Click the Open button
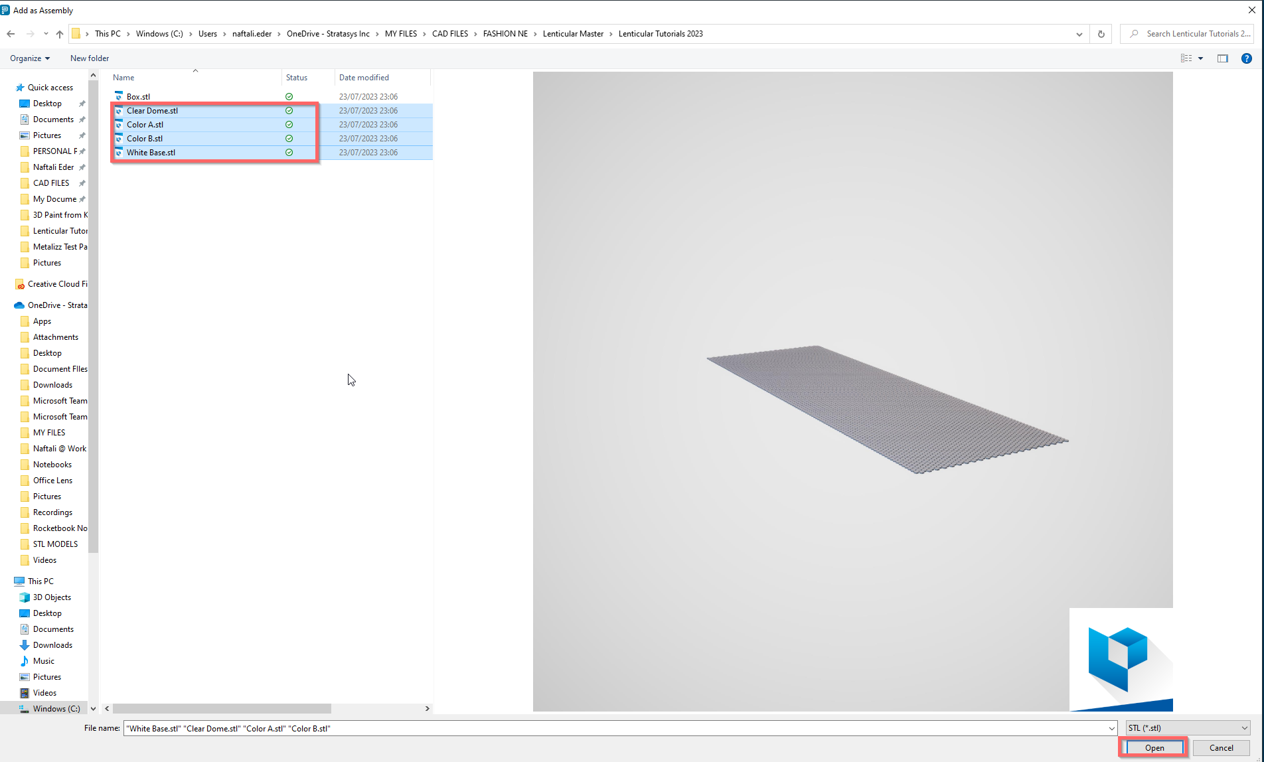Screen dimensions: 1264x762 1154,748
